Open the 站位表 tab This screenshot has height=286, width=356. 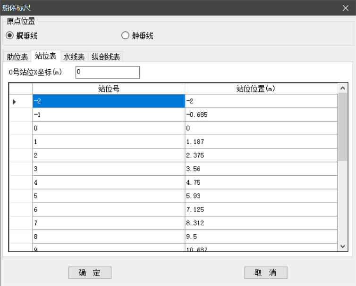click(46, 57)
